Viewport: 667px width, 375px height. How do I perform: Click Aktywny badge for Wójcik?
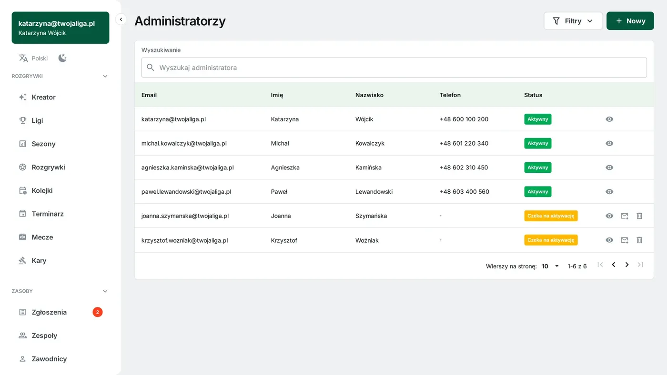click(x=538, y=119)
